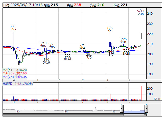Click the right range handle arrow in navigator

pos(146,109)
